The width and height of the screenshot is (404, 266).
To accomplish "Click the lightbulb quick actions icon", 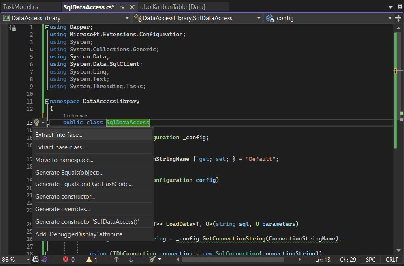I will click(36, 122).
